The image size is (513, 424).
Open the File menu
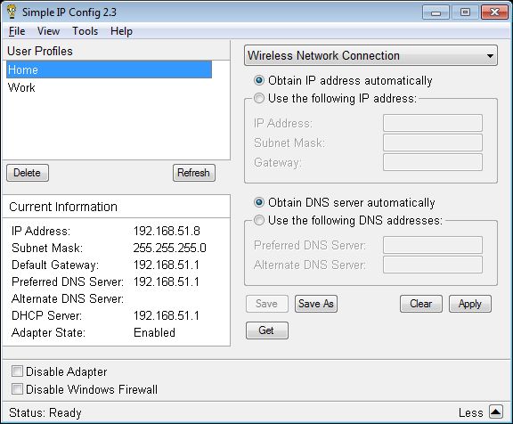coord(17,31)
